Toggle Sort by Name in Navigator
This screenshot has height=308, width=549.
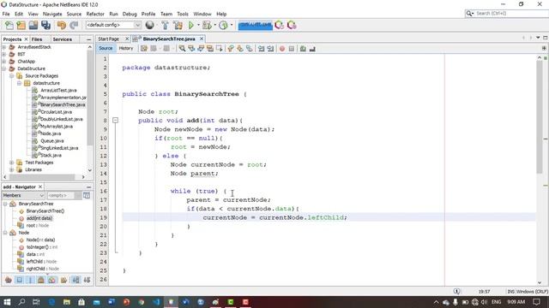75,280
